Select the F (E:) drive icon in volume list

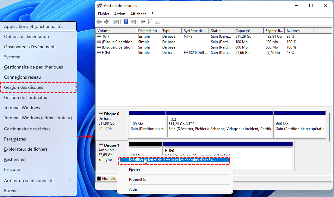(x=99, y=53)
